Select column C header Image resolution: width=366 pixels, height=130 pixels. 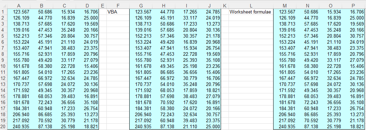[x=64, y=6]
